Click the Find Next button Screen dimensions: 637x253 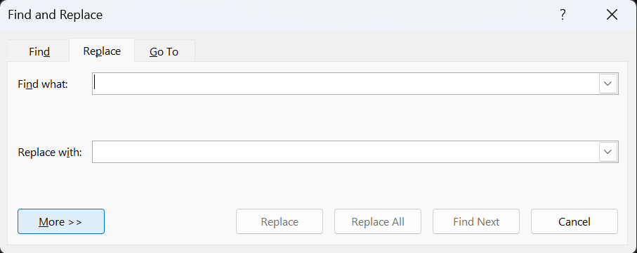[476, 221]
